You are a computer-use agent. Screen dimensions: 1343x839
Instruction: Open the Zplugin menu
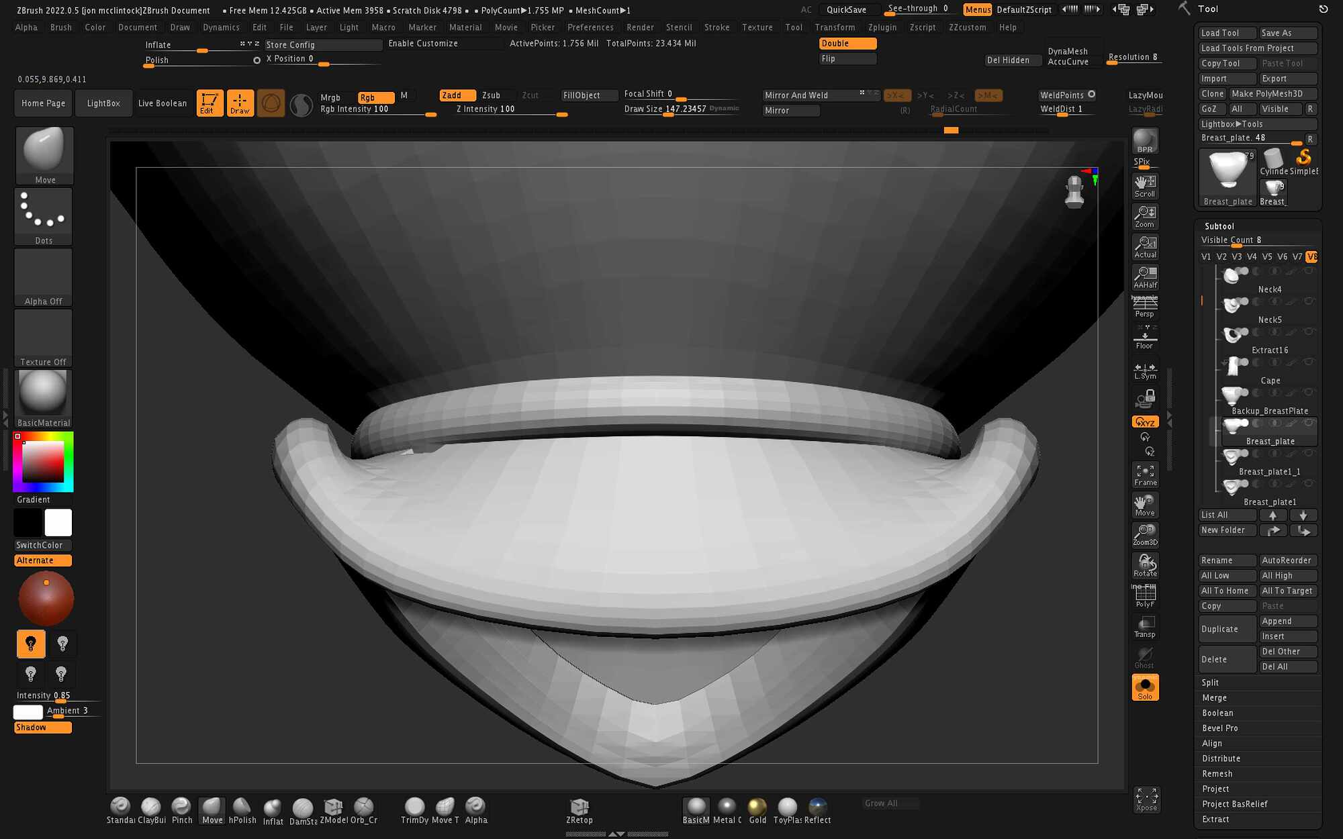pyautogui.click(x=882, y=27)
